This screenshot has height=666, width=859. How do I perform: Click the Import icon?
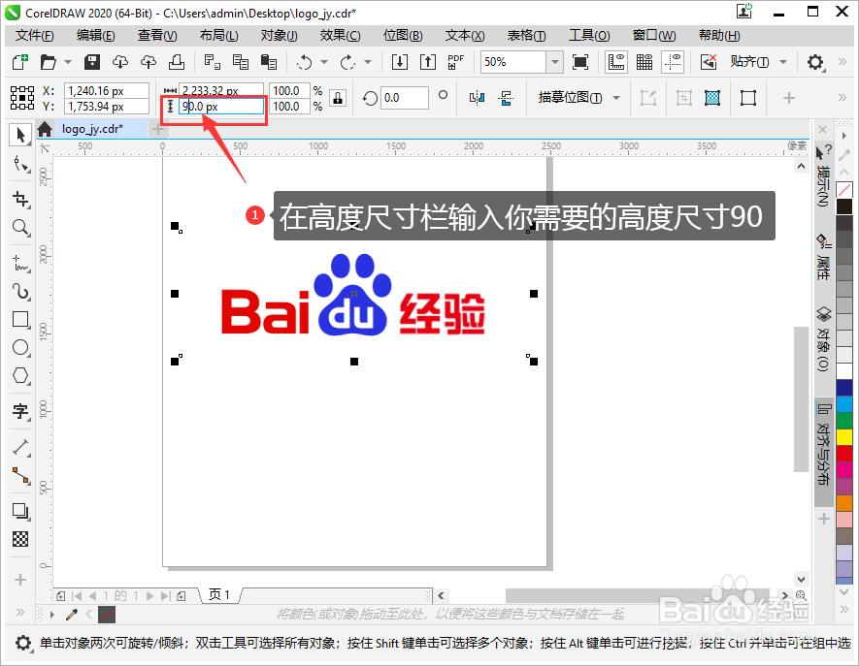point(400,62)
